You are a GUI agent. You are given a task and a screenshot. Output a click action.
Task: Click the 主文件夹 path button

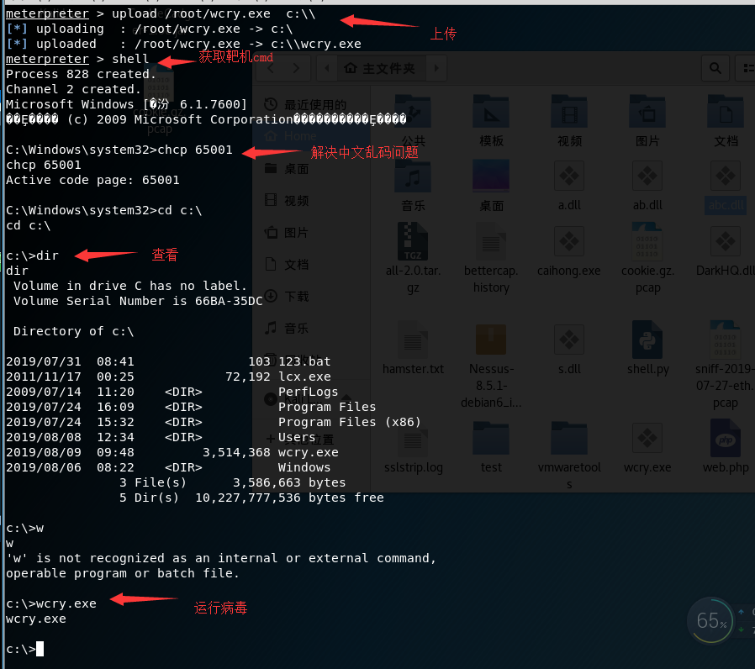point(379,68)
